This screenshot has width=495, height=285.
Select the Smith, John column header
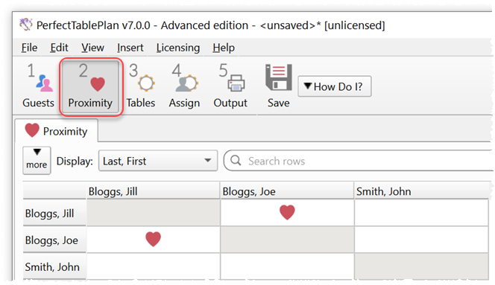pos(421,191)
